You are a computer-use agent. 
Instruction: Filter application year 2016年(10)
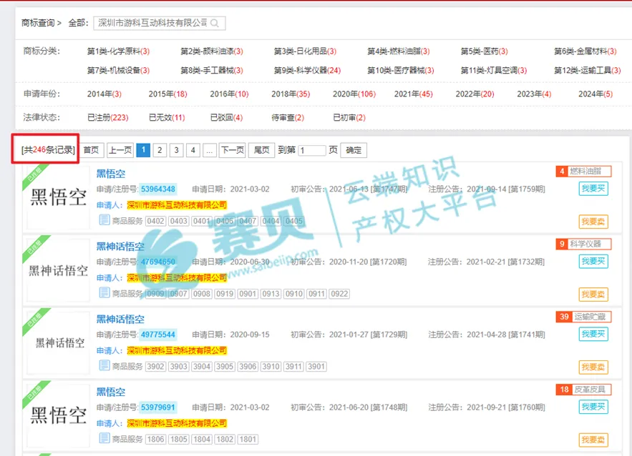tap(229, 94)
